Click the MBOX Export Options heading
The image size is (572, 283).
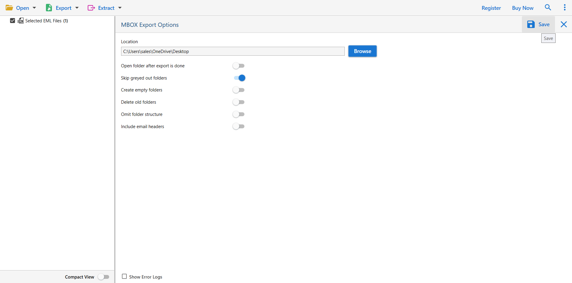(x=150, y=25)
